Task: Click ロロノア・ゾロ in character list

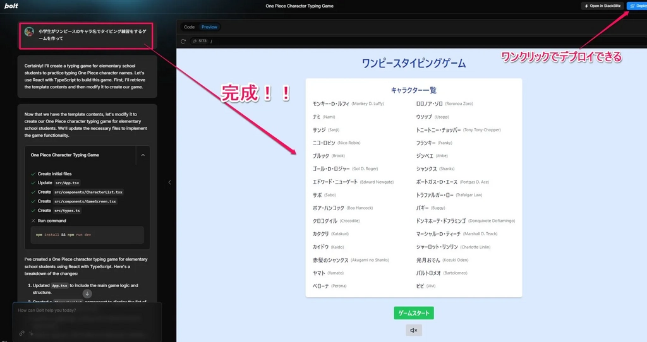Action: (x=444, y=104)
